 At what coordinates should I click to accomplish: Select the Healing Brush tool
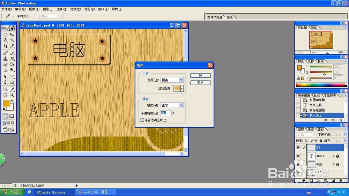5,53
